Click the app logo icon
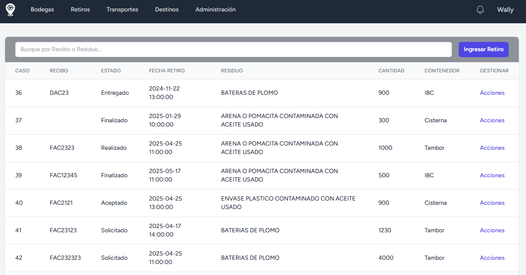 coord(10,10)
